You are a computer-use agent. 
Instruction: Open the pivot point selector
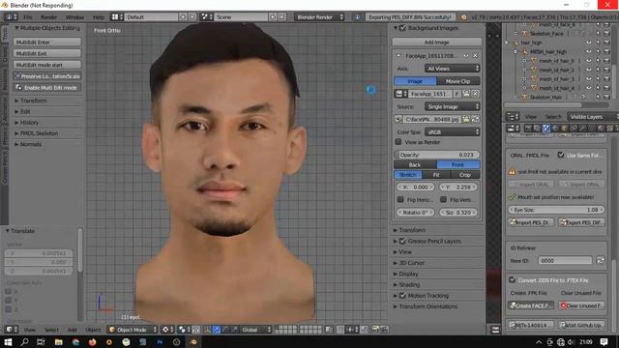185,330
